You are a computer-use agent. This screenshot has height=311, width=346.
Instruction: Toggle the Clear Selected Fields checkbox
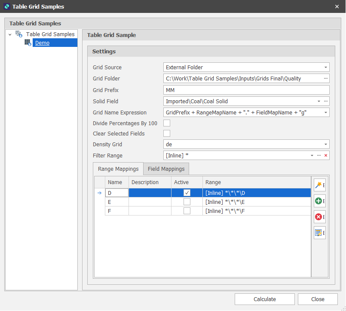click(x=167, y=134)
